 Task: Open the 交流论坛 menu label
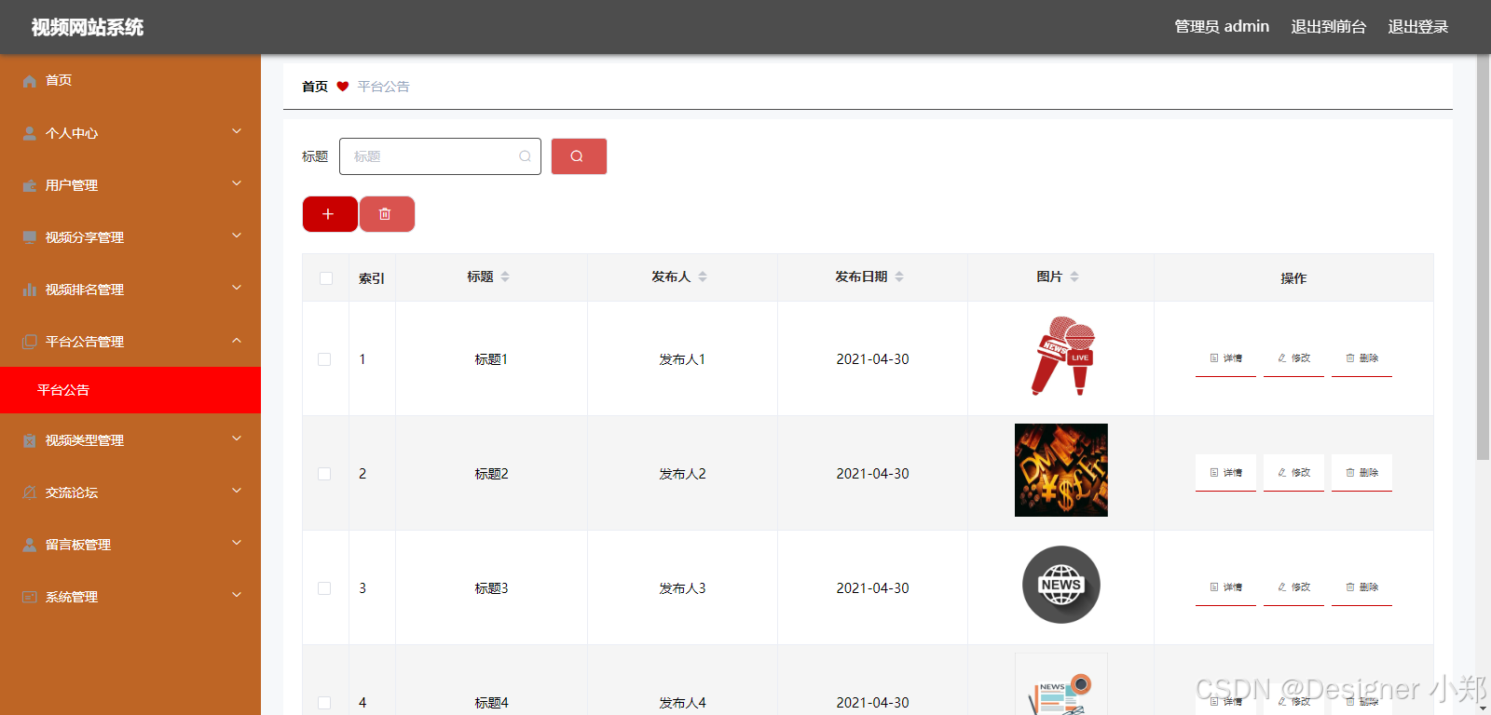[x=72, y=492]
